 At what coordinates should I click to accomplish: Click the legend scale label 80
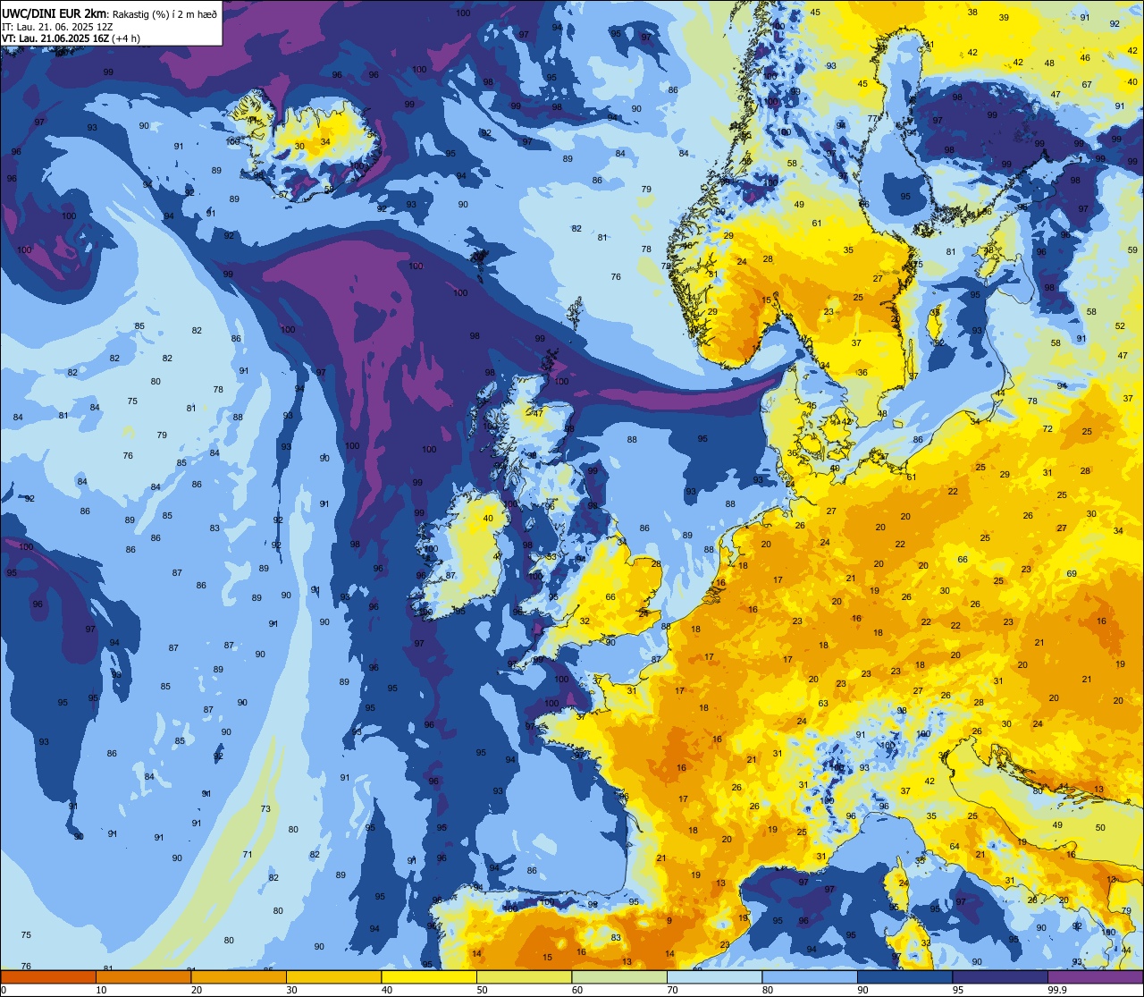[x=769, y=990]
